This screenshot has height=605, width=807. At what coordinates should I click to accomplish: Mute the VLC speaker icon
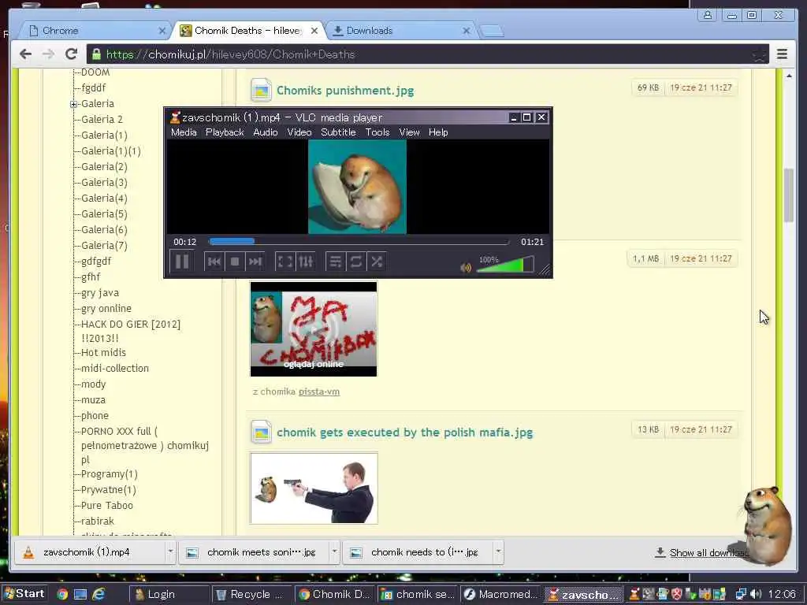(x=466, y=268)
